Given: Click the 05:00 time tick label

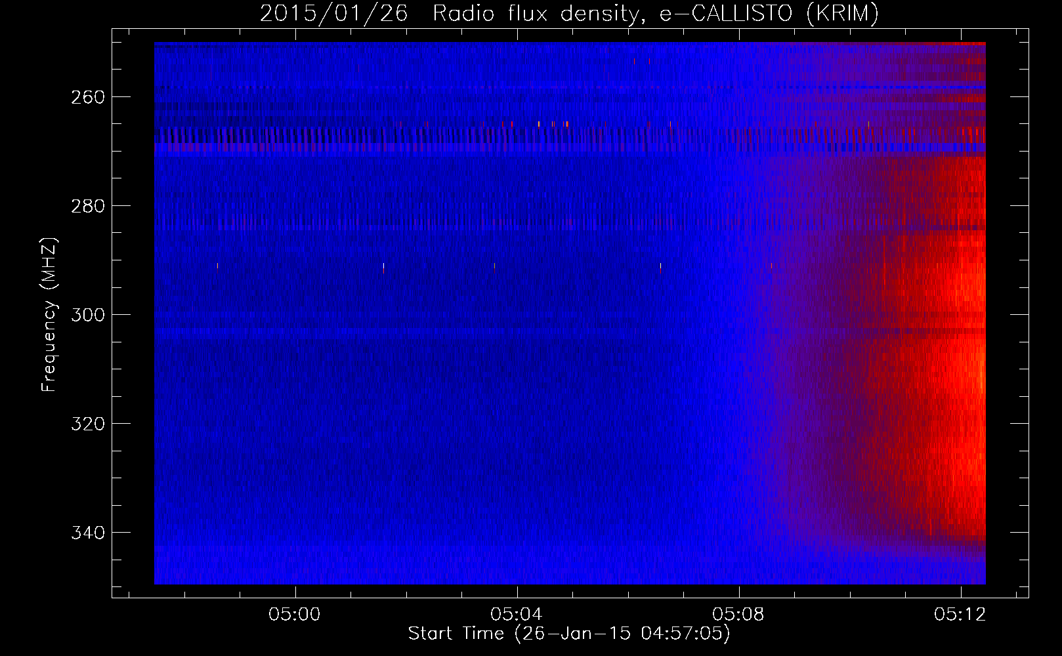Looking at the screenshot, I should pos(295,615).
